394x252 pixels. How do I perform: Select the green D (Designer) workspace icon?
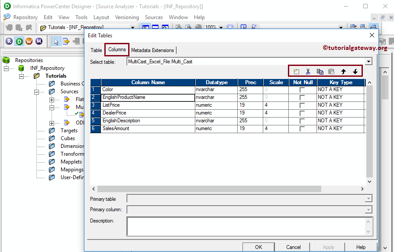coord(19,41)
